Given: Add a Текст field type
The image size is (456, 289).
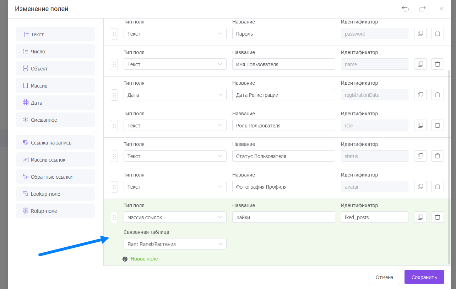Looking at the screenshot, I should point(55,34).
